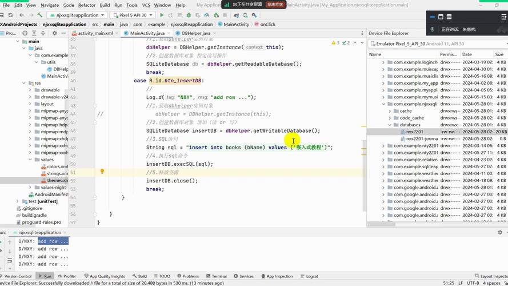Click the editor vertical scrollbar
Viewport: 508px width, 286px height.
364,175
